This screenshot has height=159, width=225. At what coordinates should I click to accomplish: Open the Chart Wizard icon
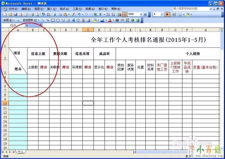pos(120,14)
